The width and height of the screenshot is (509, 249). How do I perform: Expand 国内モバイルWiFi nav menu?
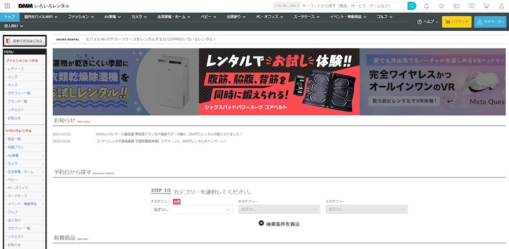41,17
